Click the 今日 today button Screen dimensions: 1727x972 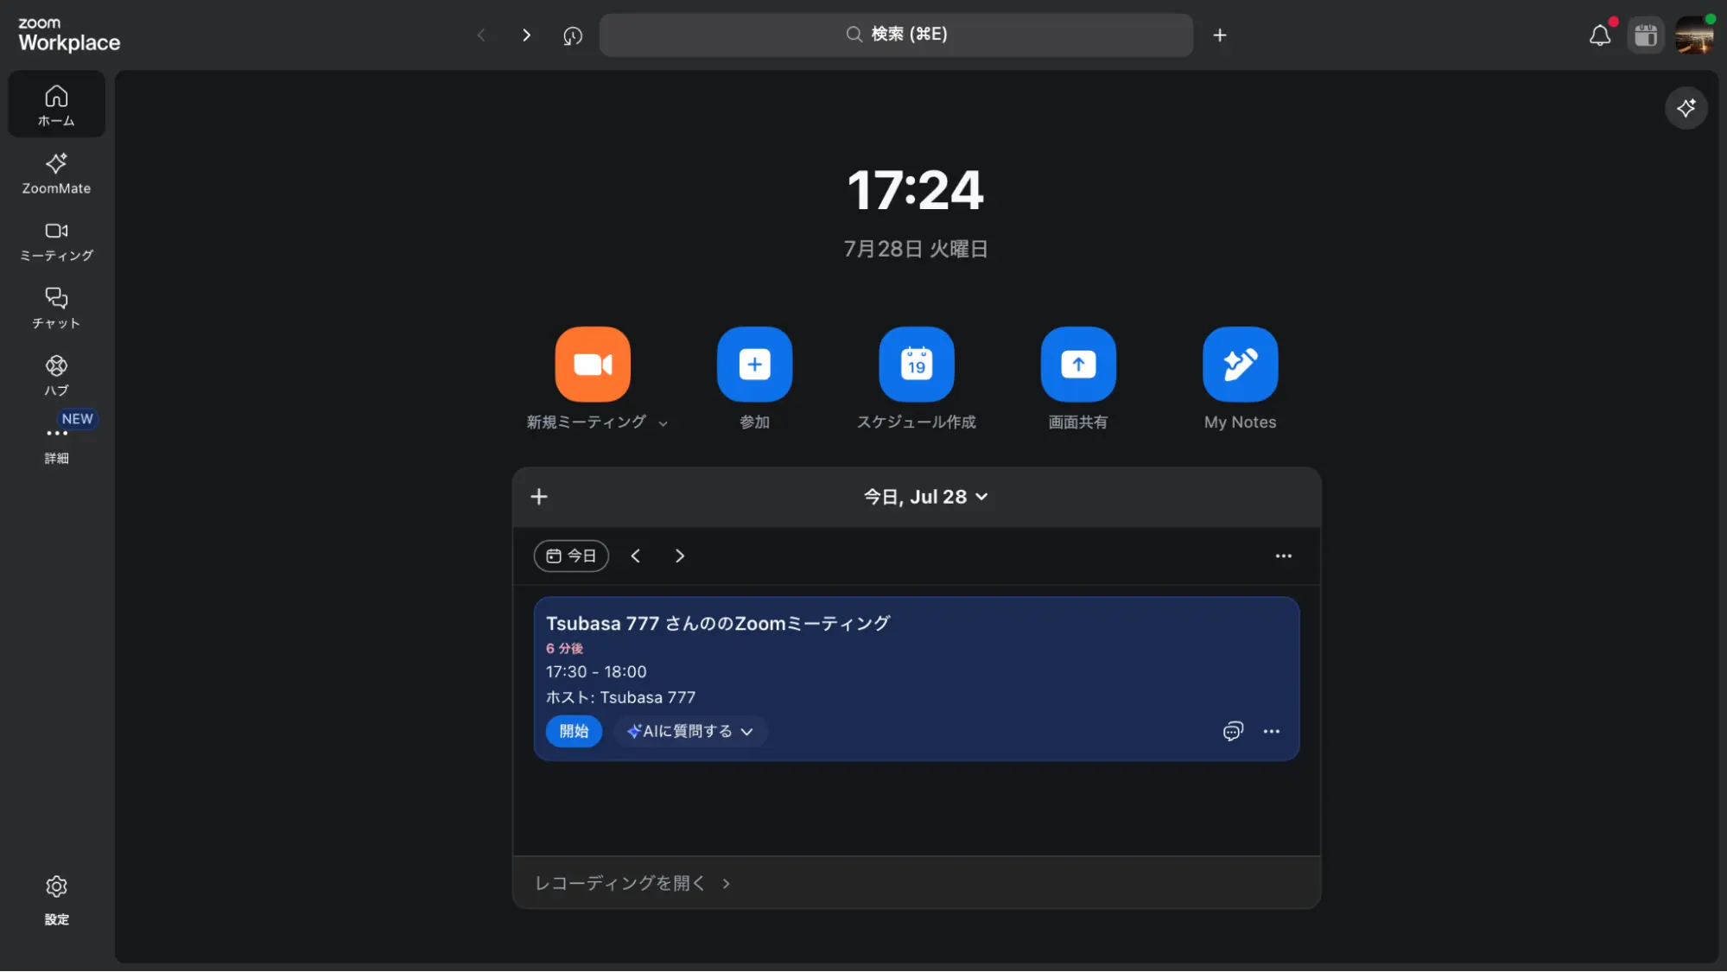(571, 556)
